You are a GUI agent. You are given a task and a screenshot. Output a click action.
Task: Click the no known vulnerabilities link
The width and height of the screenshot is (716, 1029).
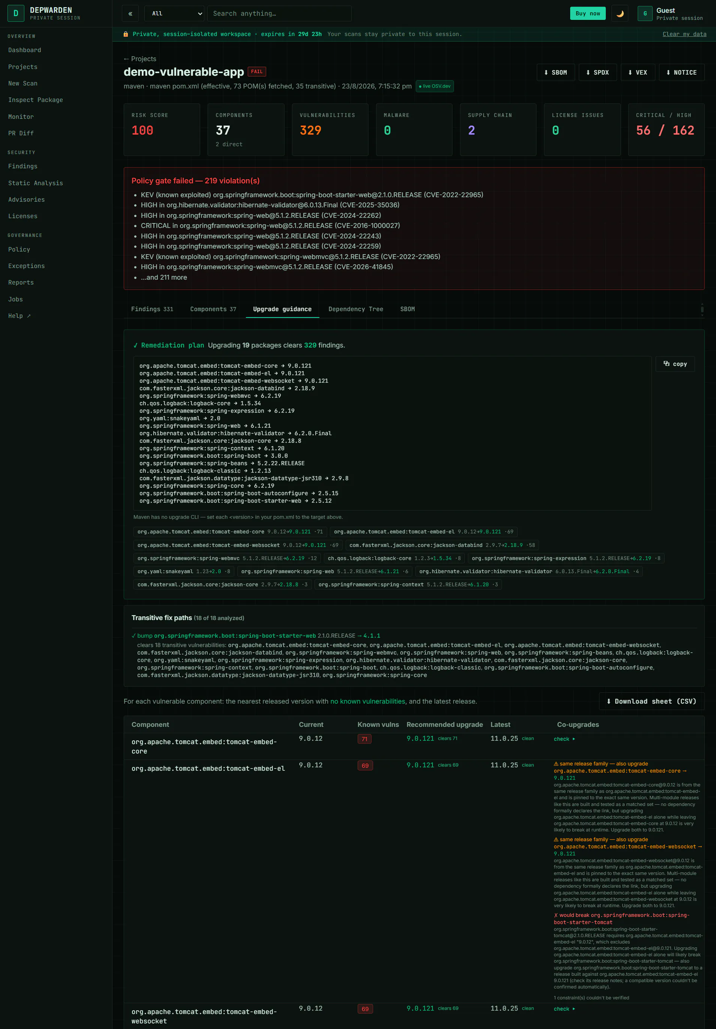[x=367, y=701]
